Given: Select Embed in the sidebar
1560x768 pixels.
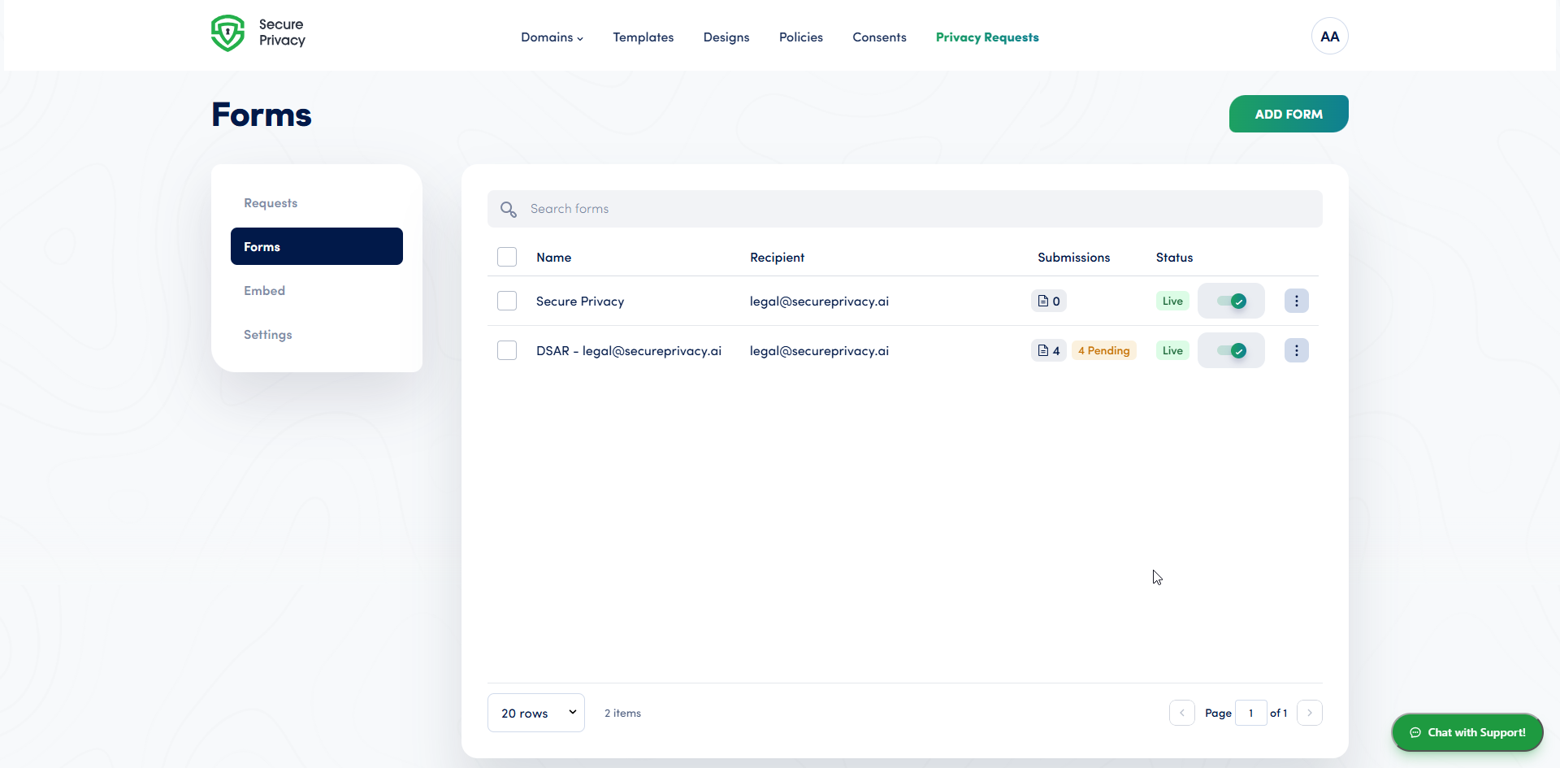Looking at the screenshot, I should [317, 291].
